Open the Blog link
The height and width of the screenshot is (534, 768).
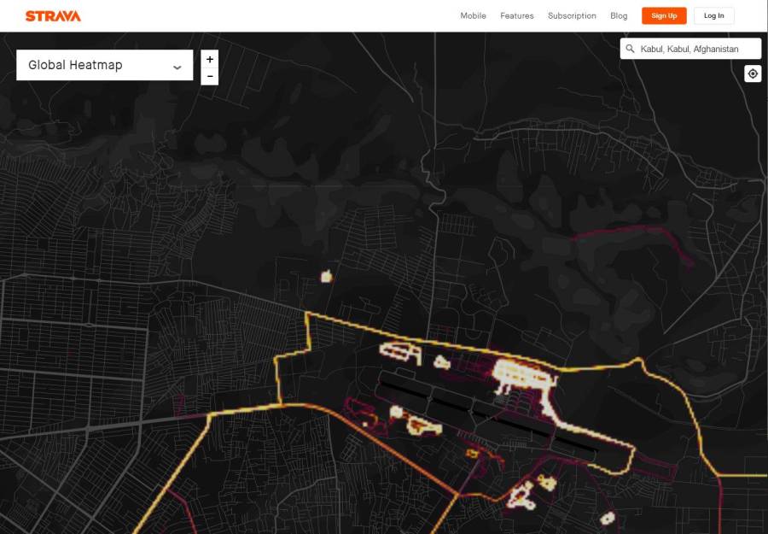pos(619,15)
